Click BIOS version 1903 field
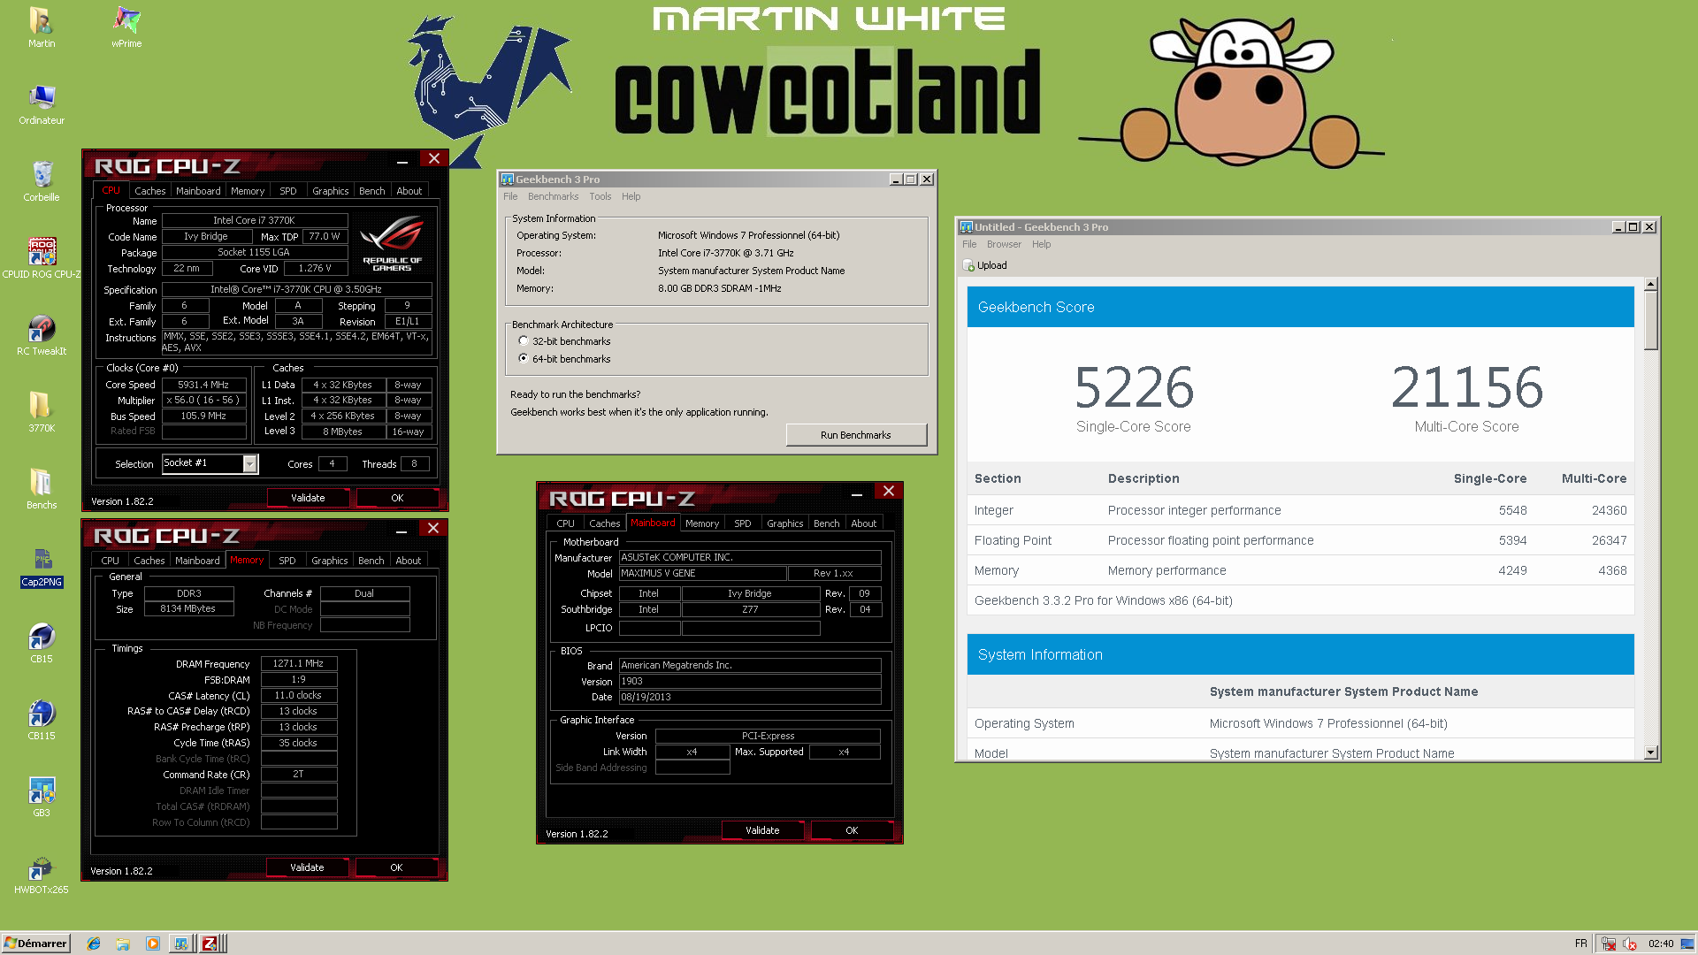 click(750, 681)
